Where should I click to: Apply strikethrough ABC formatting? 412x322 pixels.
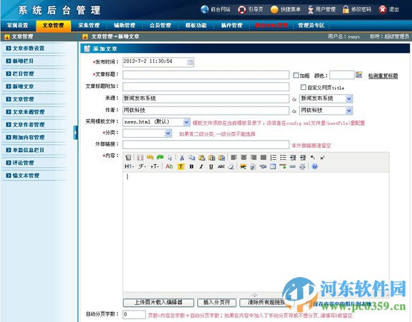(x=221, y=167)
